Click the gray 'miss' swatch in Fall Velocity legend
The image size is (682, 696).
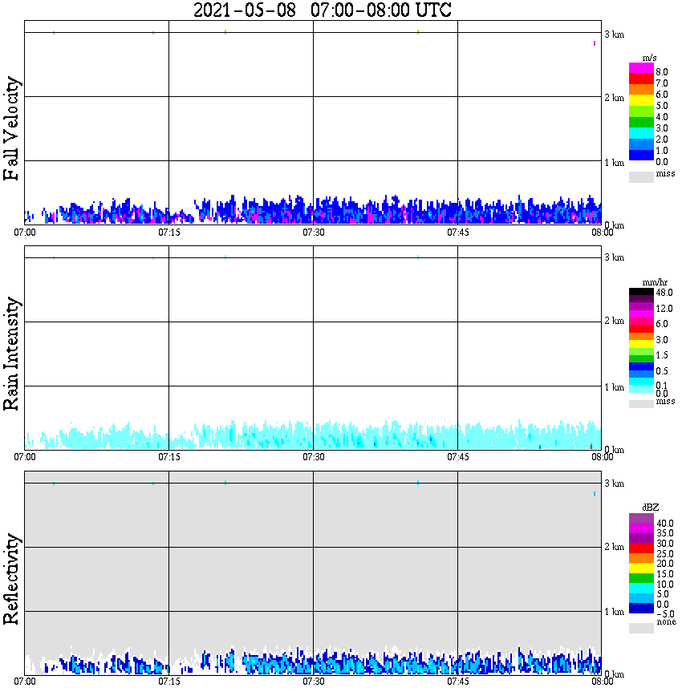tap(641, 176)
